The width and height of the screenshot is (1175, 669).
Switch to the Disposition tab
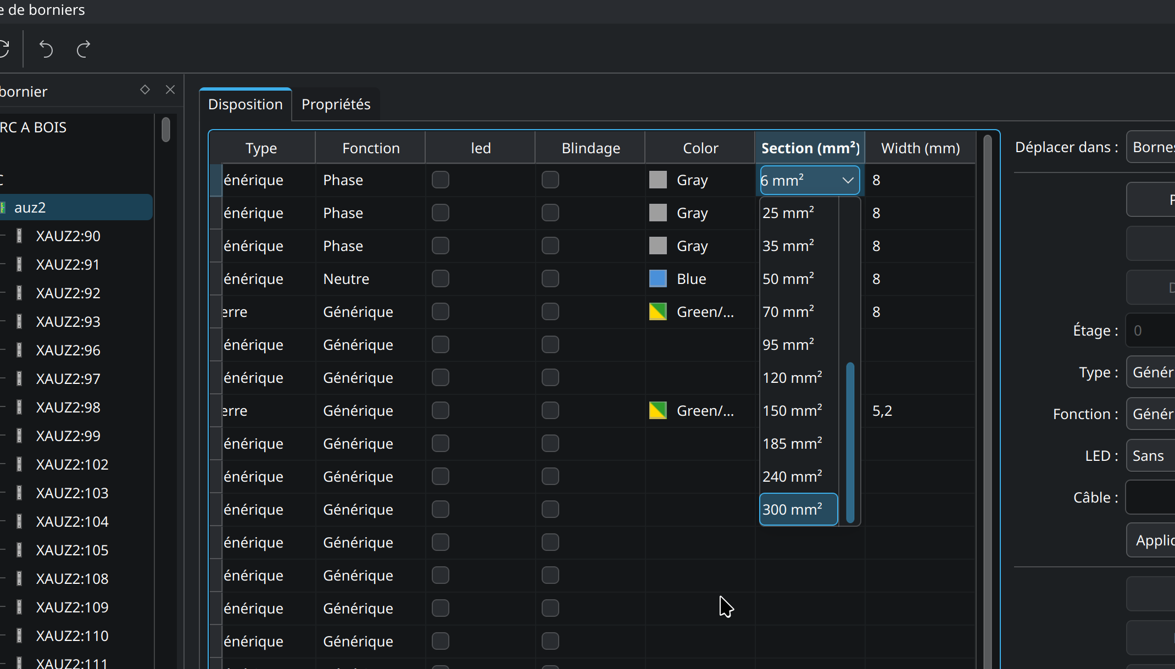tap(246, 104)
